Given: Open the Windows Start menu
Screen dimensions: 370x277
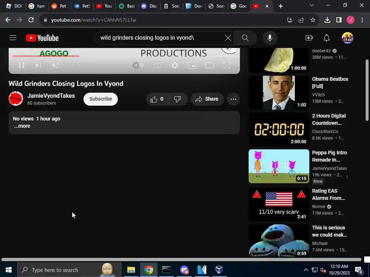Looking at the screenshot, I should (x=9, y=270).
